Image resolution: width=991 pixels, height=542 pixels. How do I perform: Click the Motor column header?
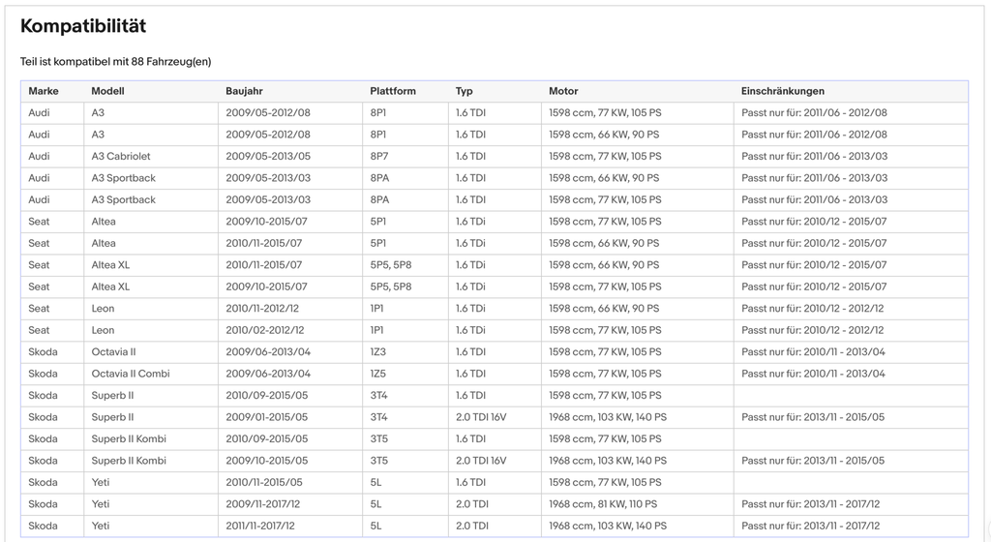tap(564, 91)
